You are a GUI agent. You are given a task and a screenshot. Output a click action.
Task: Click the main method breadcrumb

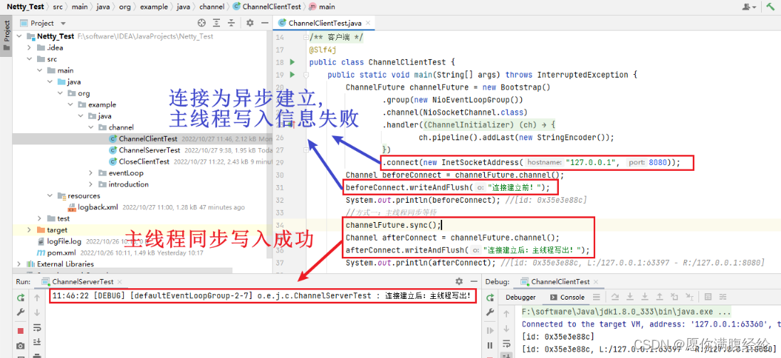(x=323, y=7)
